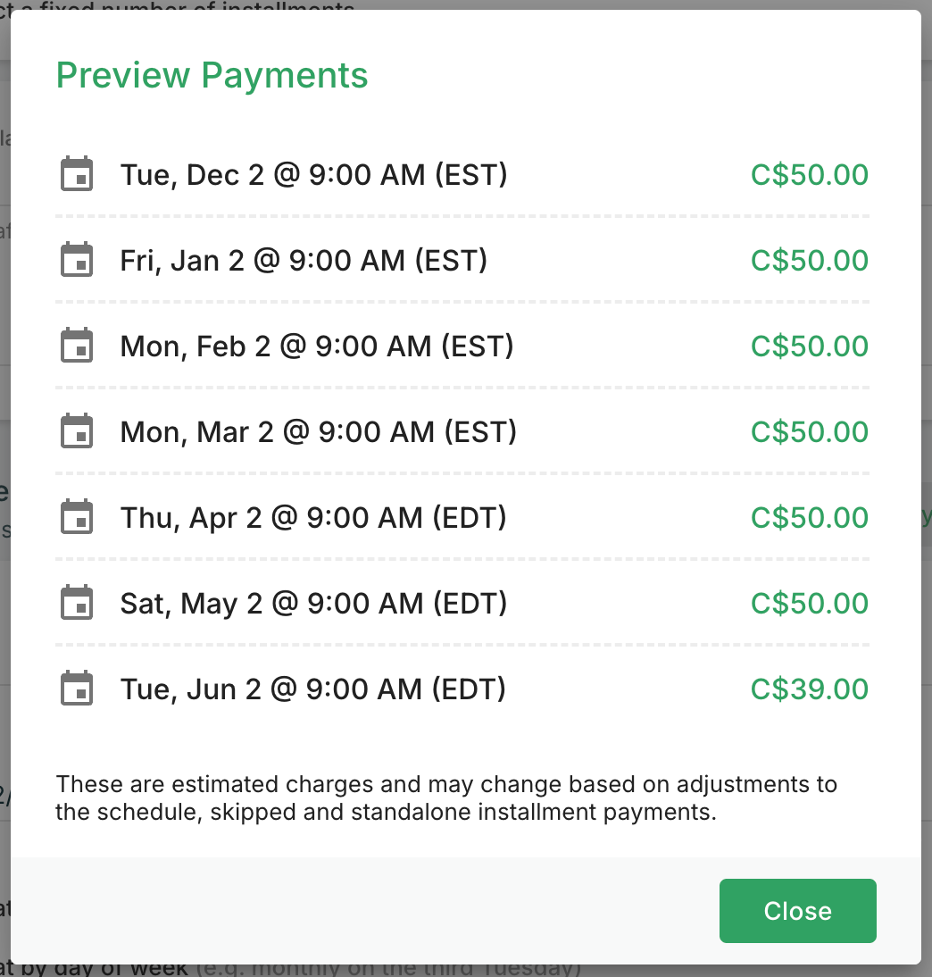The height and width of the screenshot is (977, 932).
Task: Select the Tue, Dec 2 payment date text
Action: [x=313, y=175]
